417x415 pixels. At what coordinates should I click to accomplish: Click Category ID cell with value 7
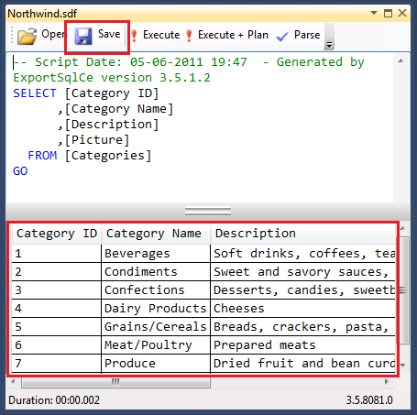pos(57,364)
